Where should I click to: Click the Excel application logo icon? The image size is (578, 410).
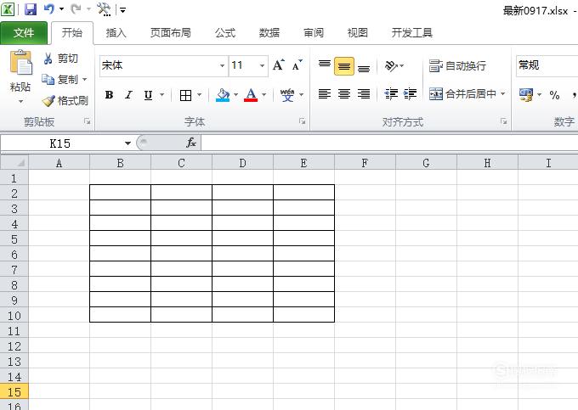pos(8,9)
